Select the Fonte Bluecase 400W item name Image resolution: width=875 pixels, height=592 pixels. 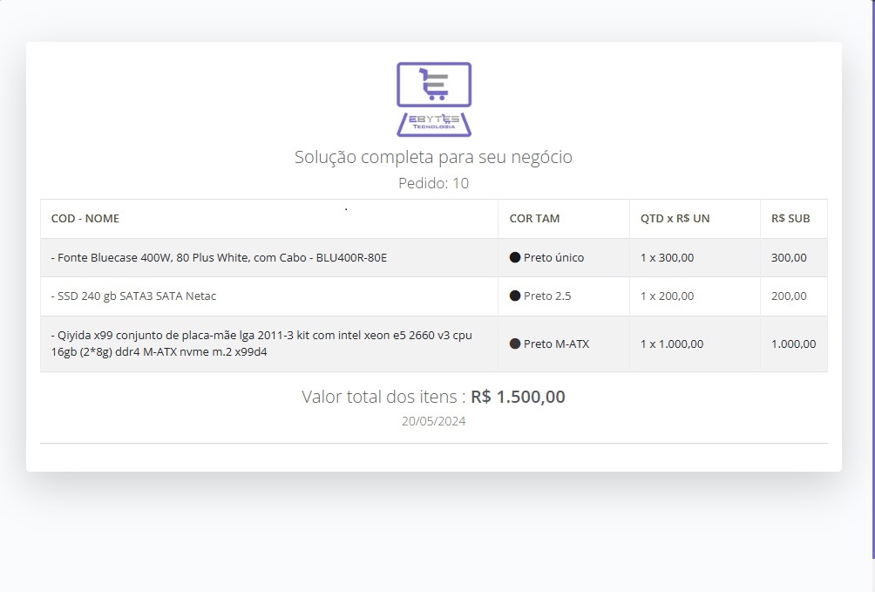coord(219,257)
